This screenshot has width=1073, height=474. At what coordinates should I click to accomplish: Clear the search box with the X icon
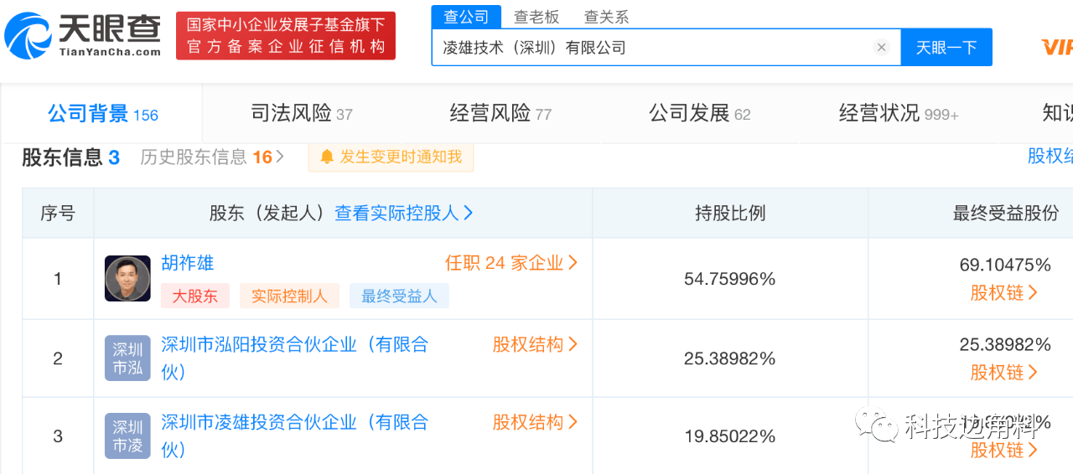click(881, 48)
